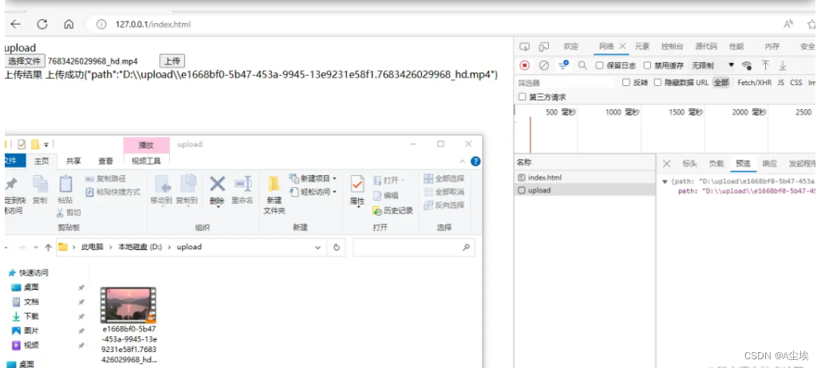
Task: Click Cut scissors item in ribbon
Action: tap(69, 212)
